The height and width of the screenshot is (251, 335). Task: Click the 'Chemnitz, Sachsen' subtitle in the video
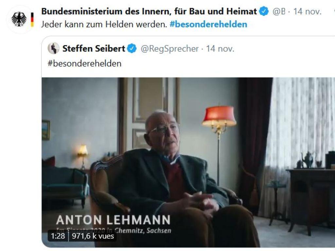click(x=143, y=230)
